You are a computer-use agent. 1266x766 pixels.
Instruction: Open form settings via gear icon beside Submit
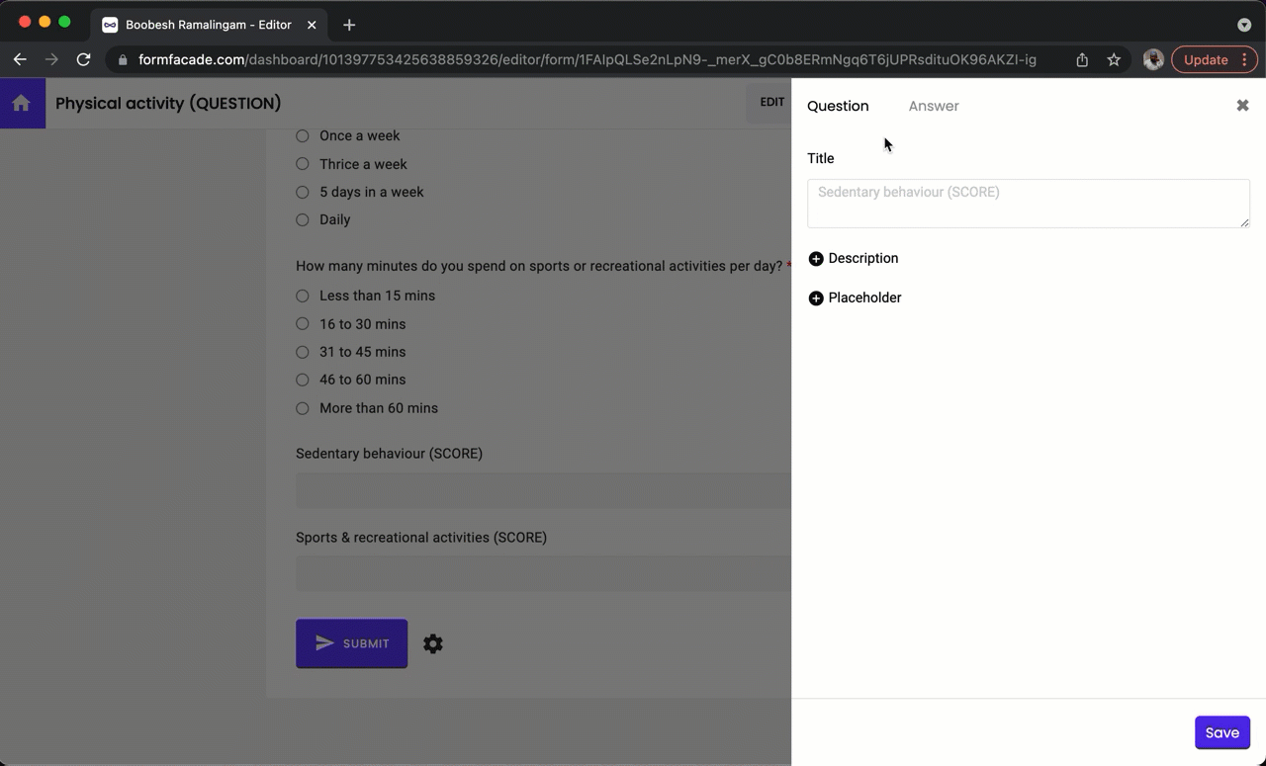point(433,643)
